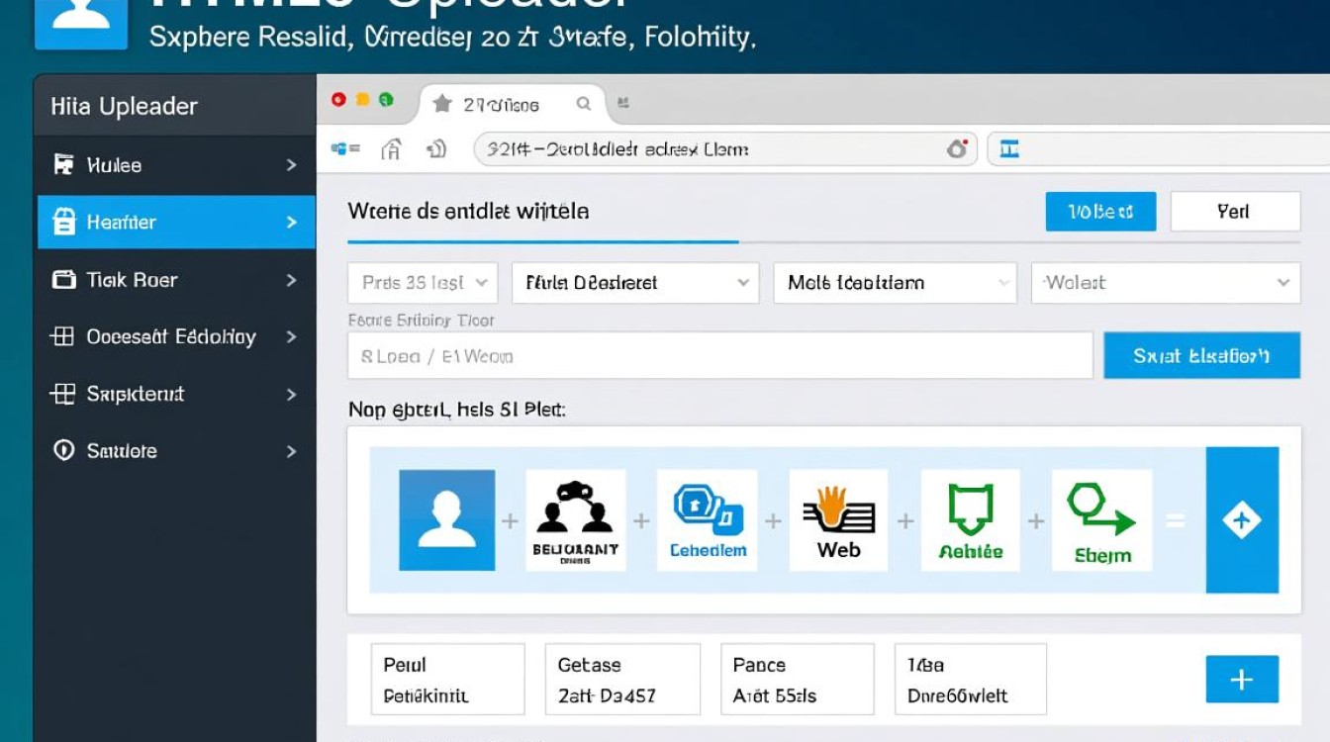Click the blue 10lbest button
Screen dimensions: 1330x742
click(1100, 212)
